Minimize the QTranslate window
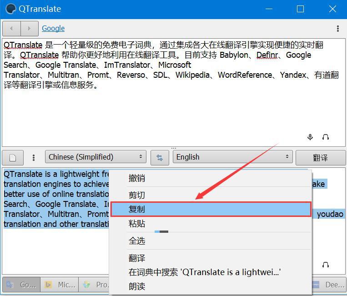 pyautogui.click(x=269, y=9)
